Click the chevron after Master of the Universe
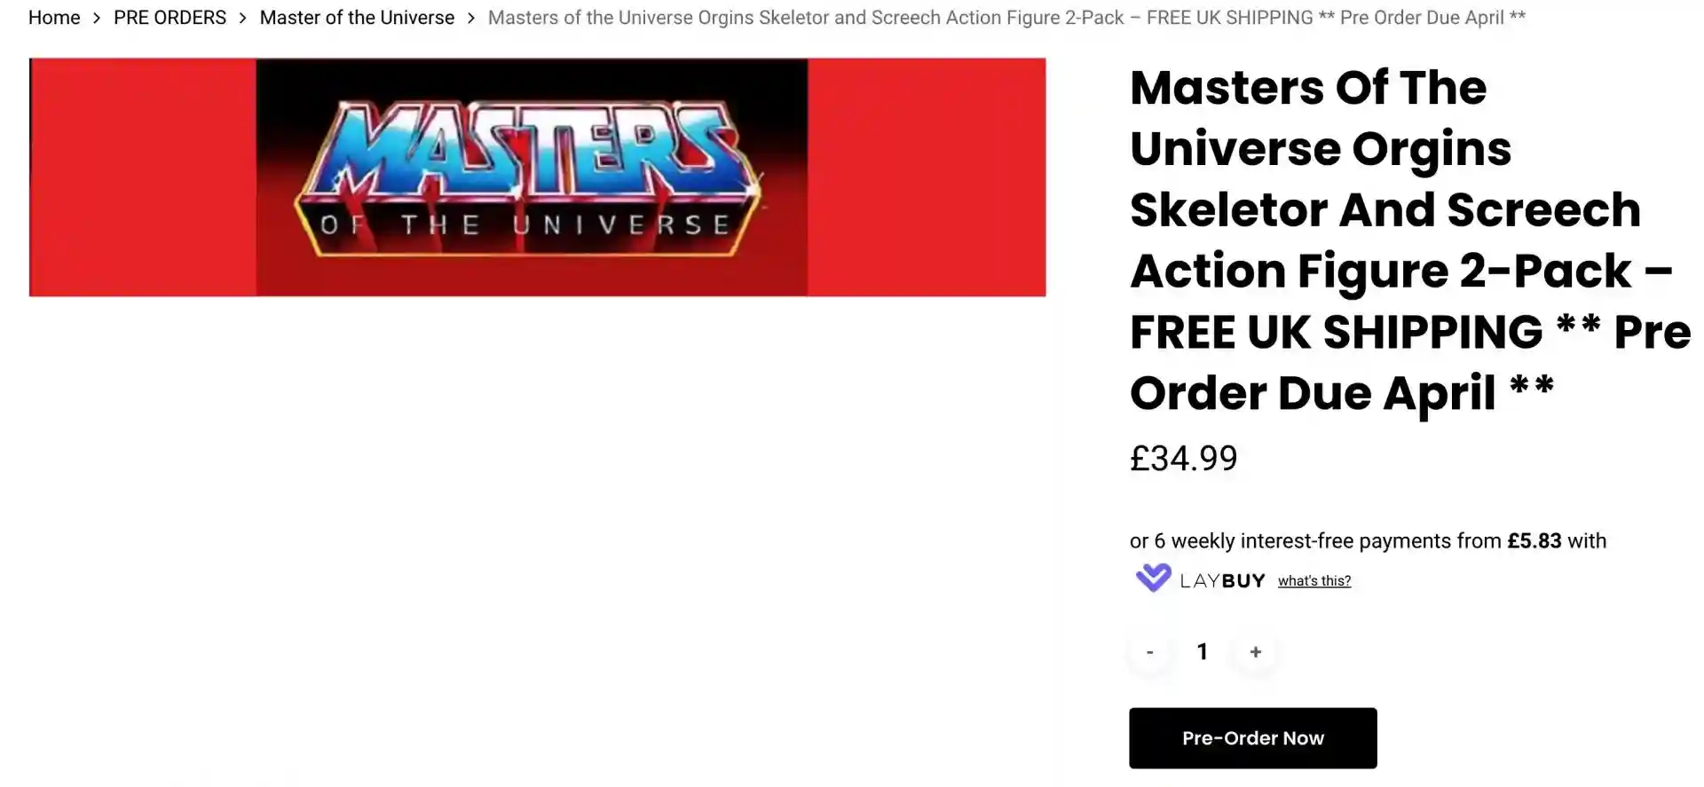Screen dimensions: 1704x787 [x=471, y=18]
